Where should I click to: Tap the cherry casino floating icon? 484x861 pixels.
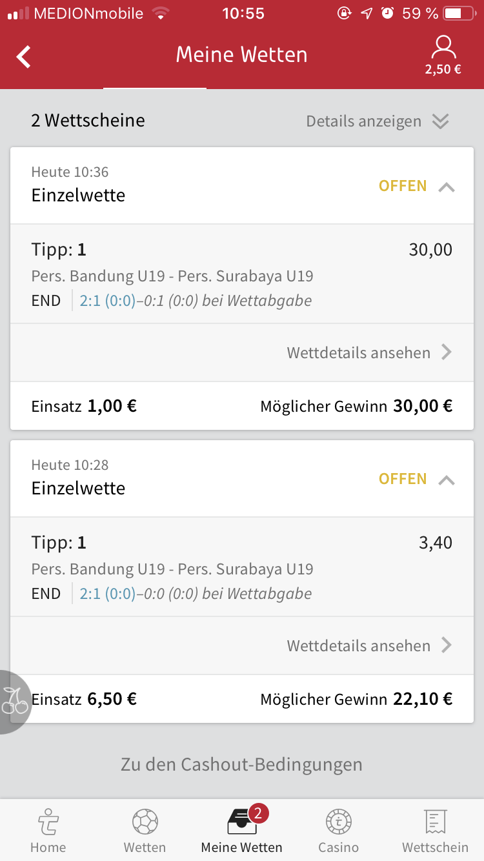pyautogui.click(x=14, y=701)
